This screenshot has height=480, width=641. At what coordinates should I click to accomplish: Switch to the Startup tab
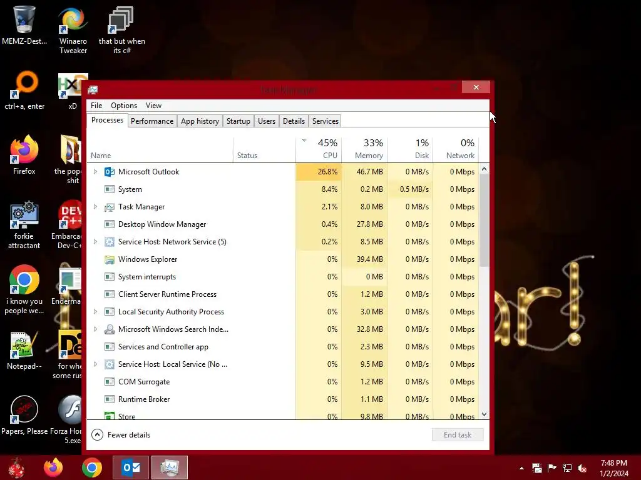[238, 121]
